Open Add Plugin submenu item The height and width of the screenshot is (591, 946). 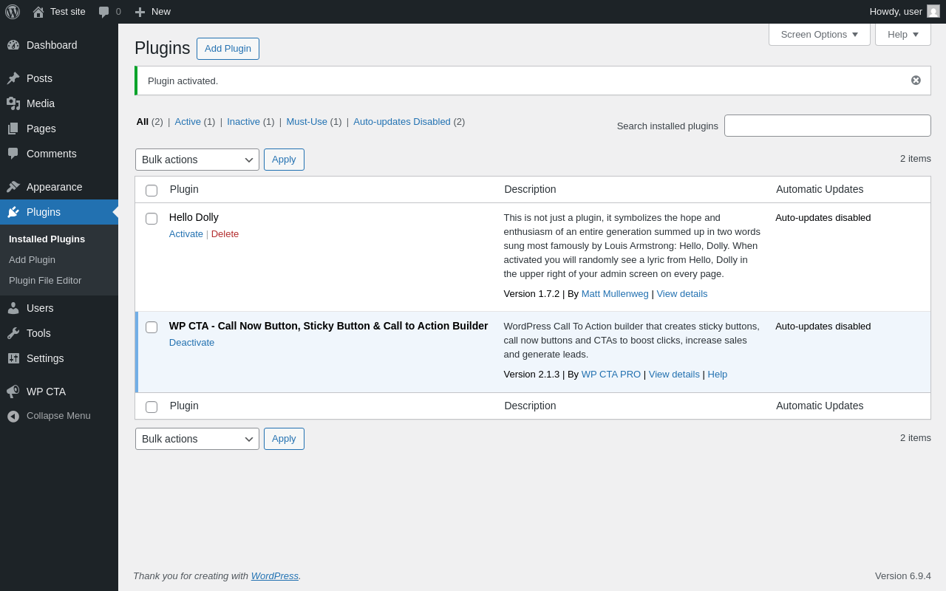[x=32, y=260]
